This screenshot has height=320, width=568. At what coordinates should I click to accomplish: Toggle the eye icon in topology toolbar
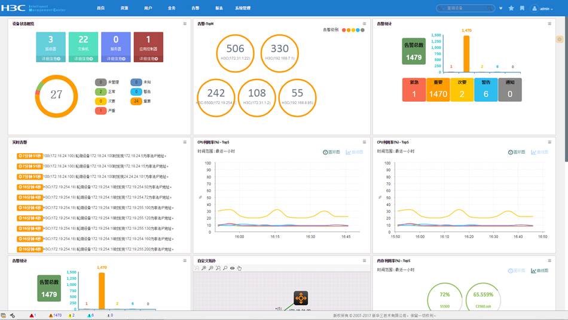[x=232, y=268]
